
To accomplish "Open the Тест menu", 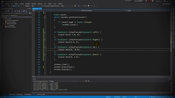I will pos(45,4).
